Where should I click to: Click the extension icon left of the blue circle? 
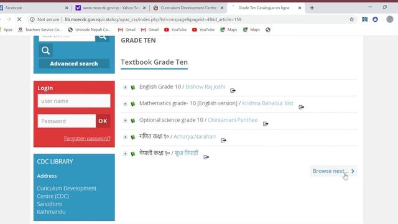pyautogui.click(x=365, y=19)
